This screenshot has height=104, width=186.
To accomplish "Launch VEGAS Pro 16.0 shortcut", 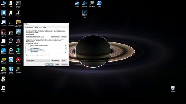I will pos(85,14).
